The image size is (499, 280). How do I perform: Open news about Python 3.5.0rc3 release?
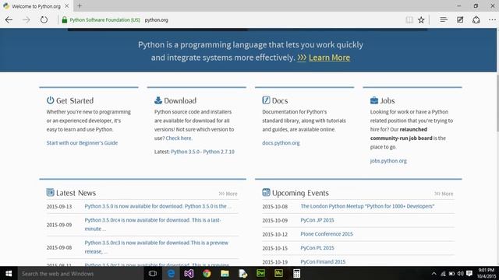[x=156, y=247]
